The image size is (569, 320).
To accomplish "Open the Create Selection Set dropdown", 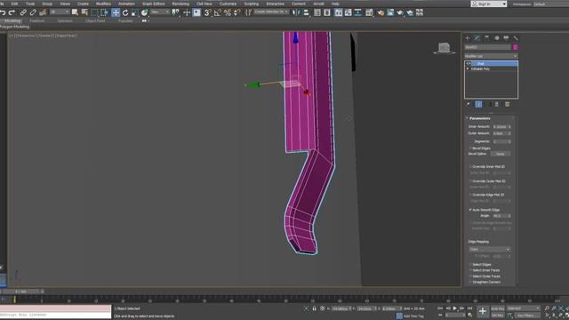I will 271,12.
